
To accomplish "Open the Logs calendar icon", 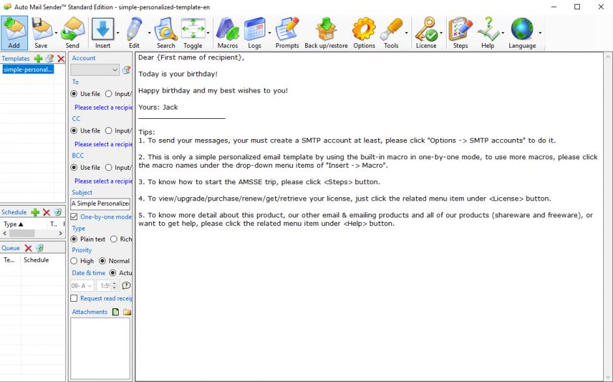I will coord(254,30).
